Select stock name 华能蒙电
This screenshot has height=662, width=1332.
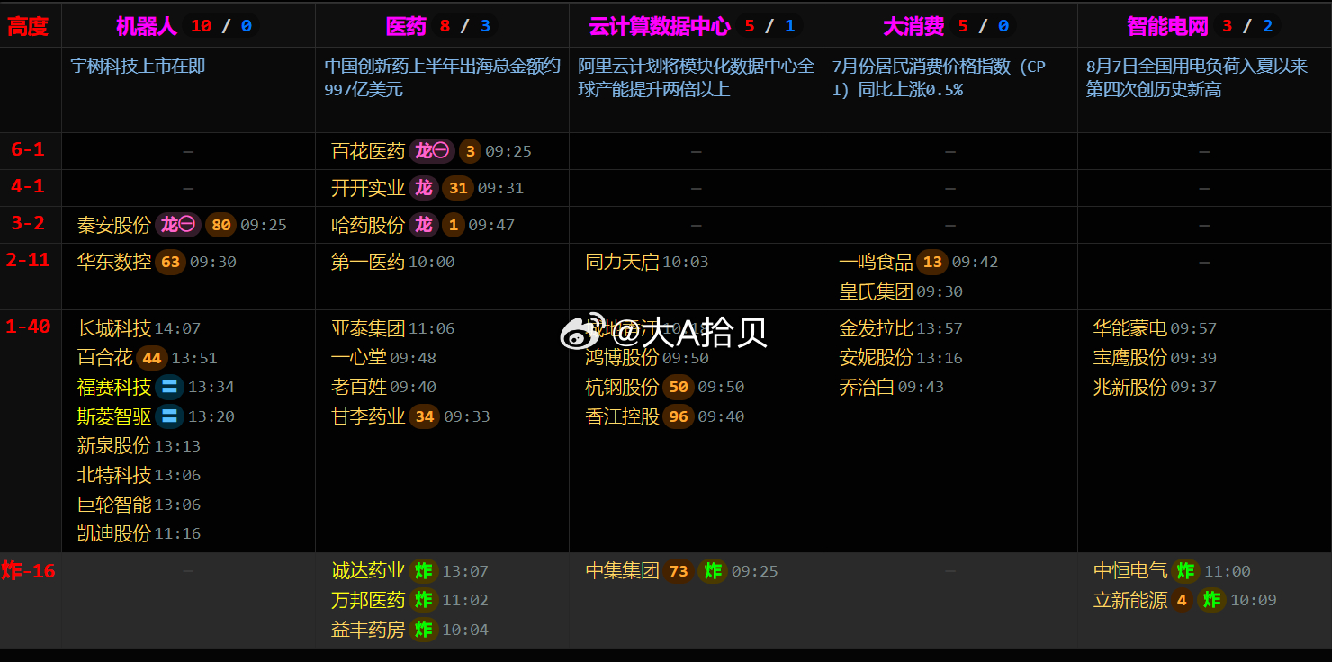pos(1130,328)
